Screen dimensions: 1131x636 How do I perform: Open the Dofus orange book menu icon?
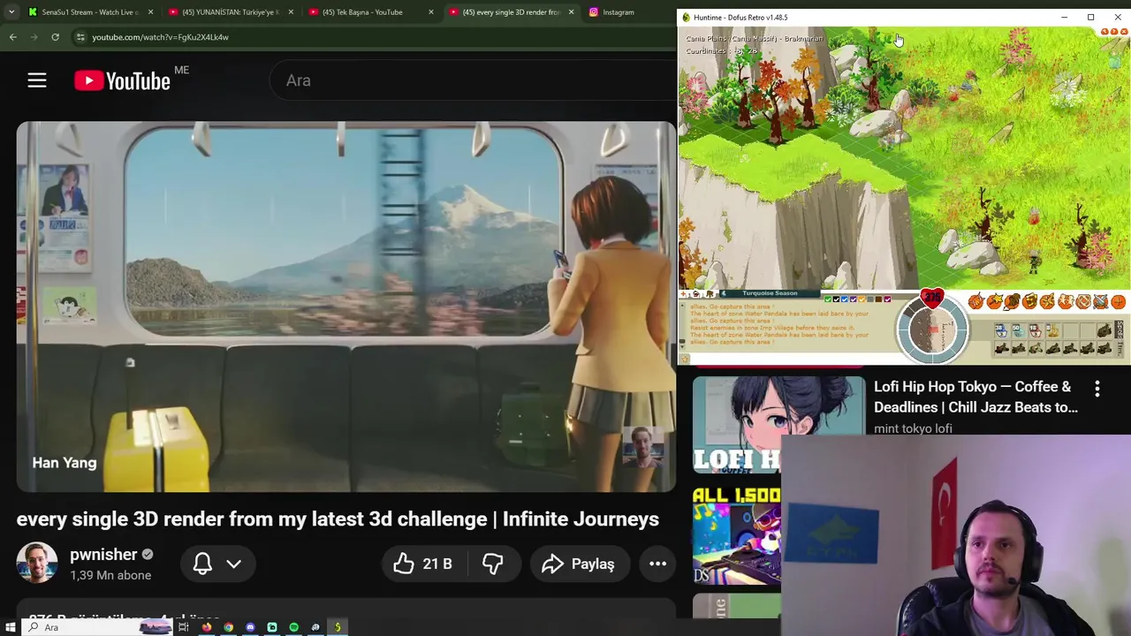pos(1029,301)
